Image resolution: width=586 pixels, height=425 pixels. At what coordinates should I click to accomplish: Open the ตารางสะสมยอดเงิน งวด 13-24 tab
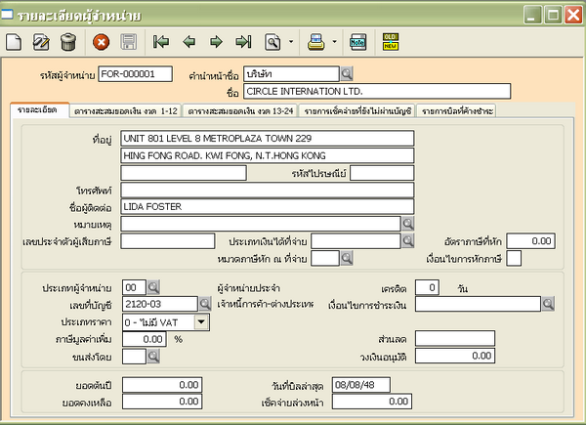[240, 111]
